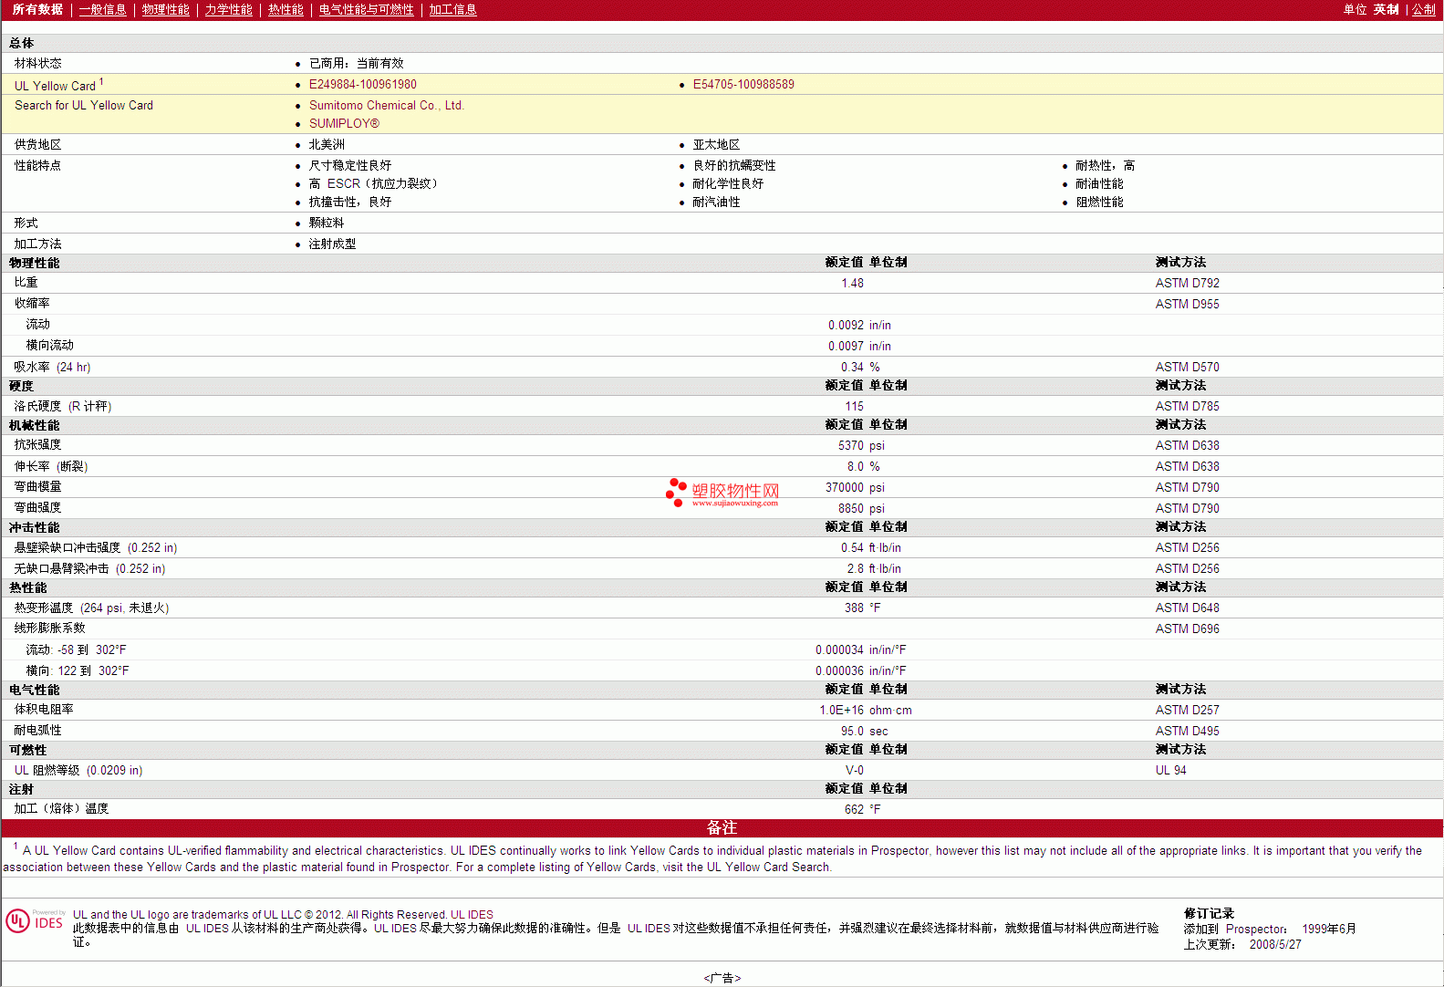1444x987 pixels.
Task: Click the 备注 red header bar
Action: tap(722, 827)
